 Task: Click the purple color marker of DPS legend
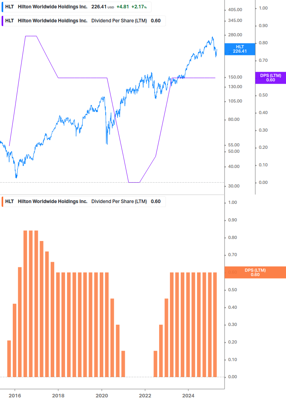(x=2, y=21)
